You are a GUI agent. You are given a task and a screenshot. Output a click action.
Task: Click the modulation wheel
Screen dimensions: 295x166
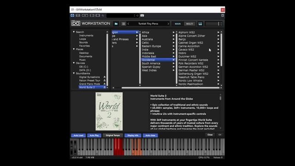point(75,147)
